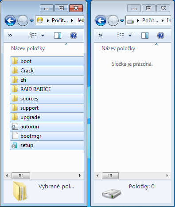
Task: Click 'Počít...' breadcrumb in right window
Action: (150, 20)
